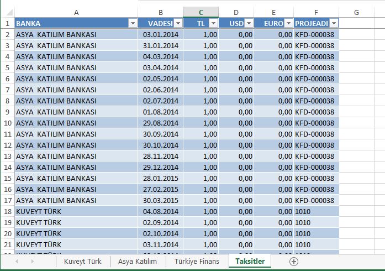Image resolution: width=385 pixels, height=271 pixels.
Task: Click the BANKA header cell text
Action: coord(28,23)
